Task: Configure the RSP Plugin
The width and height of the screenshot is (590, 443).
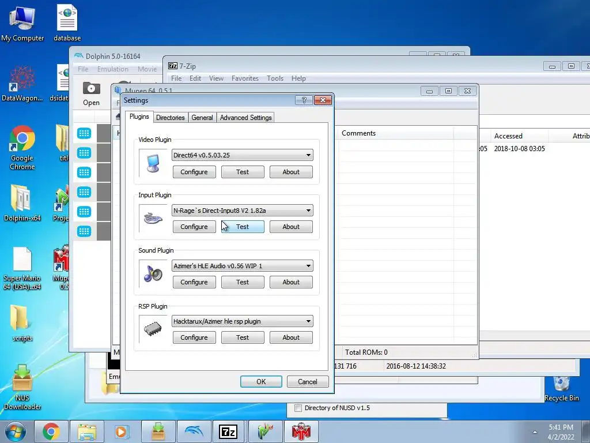Action: tap(194, 337)
